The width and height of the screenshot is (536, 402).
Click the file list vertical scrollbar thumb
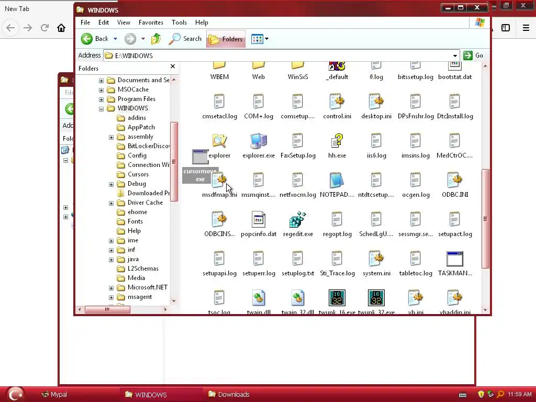click(485, 219)
